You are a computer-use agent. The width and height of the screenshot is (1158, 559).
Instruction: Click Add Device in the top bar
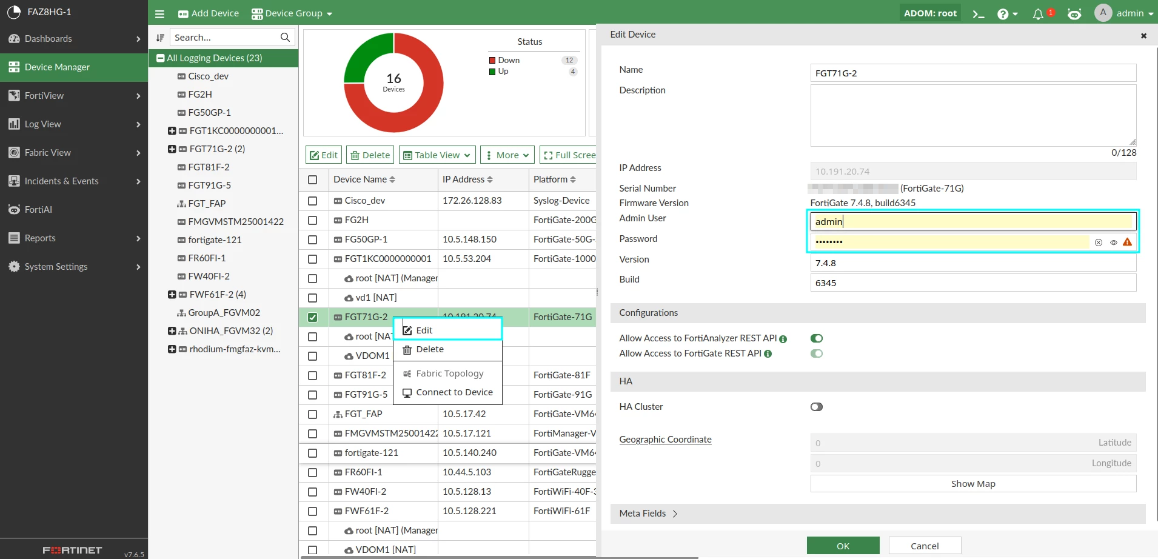coord(209,13)
